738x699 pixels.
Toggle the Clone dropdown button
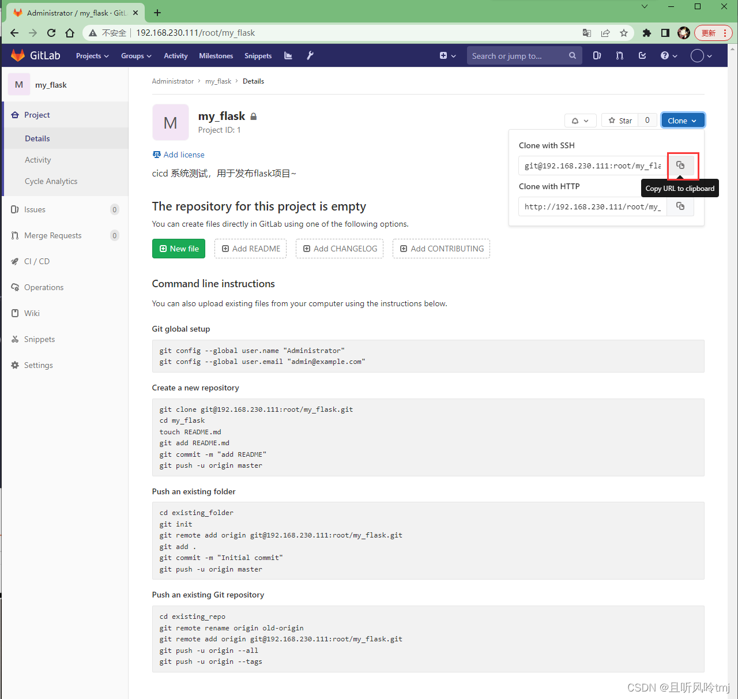point(683,121)
